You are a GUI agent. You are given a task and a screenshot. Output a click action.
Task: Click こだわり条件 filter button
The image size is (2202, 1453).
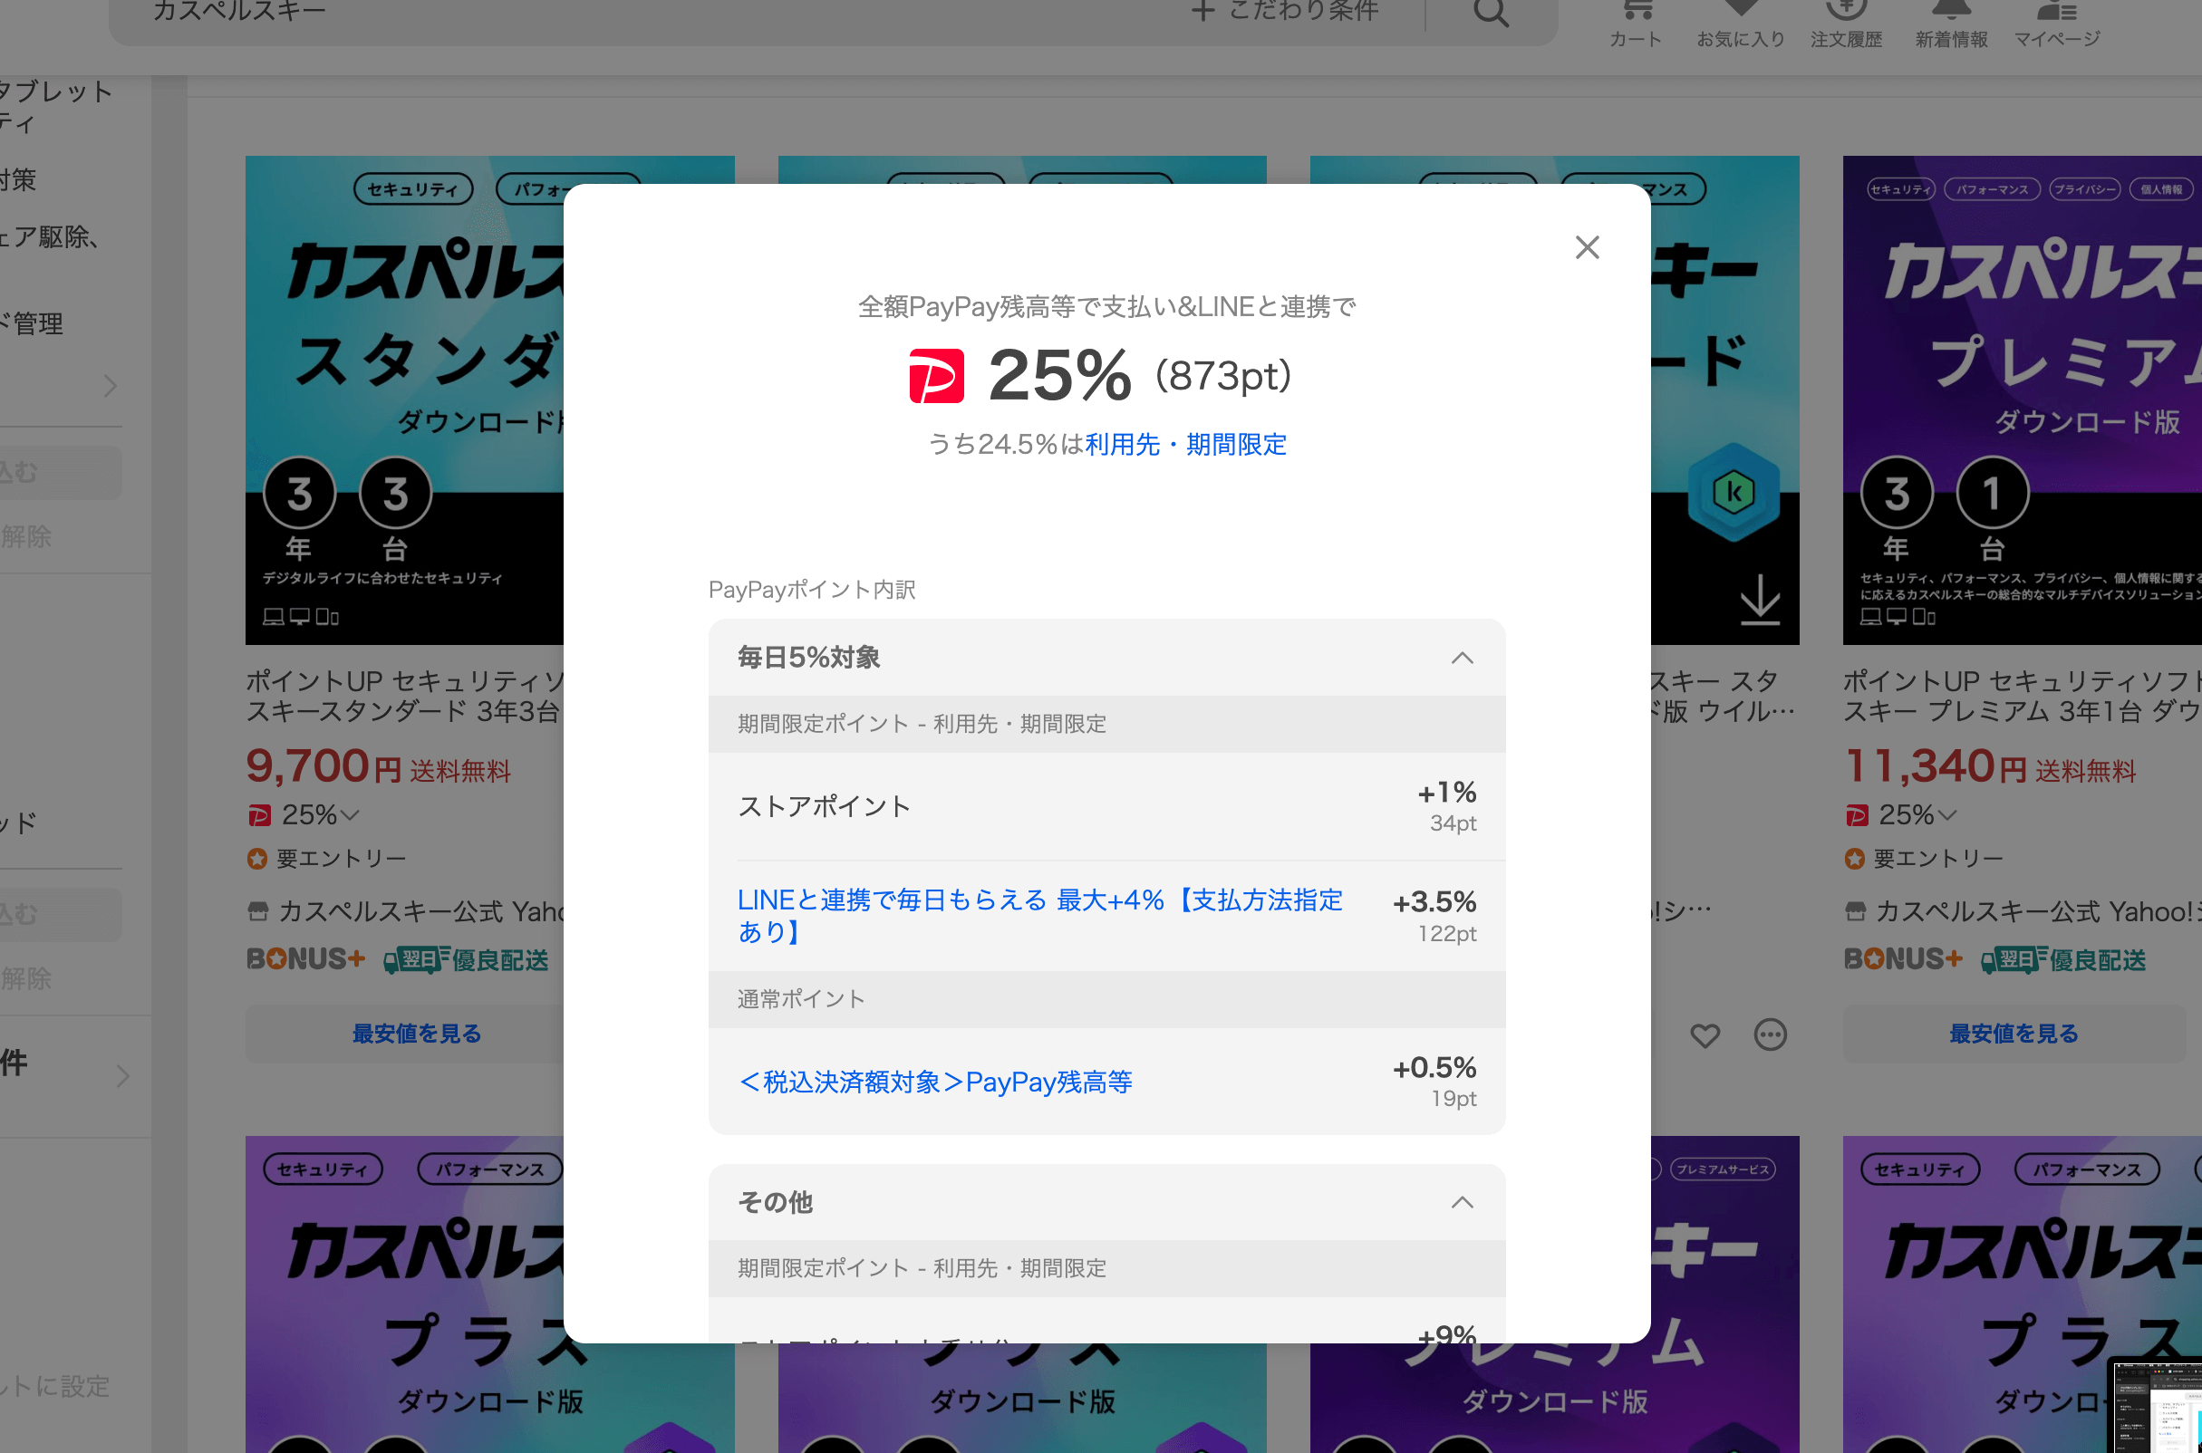[x=1286, y=11]
